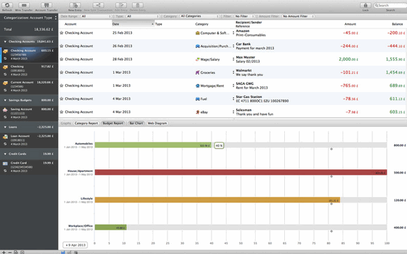407x254 pixels.
Task: Click the plus icon at sidebar bottom
Action: [3, 252]
